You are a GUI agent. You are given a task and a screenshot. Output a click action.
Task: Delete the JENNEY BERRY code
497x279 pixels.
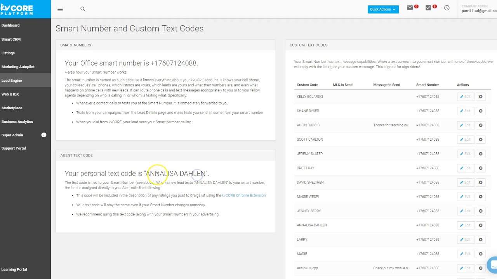click(x=481, y=211)
